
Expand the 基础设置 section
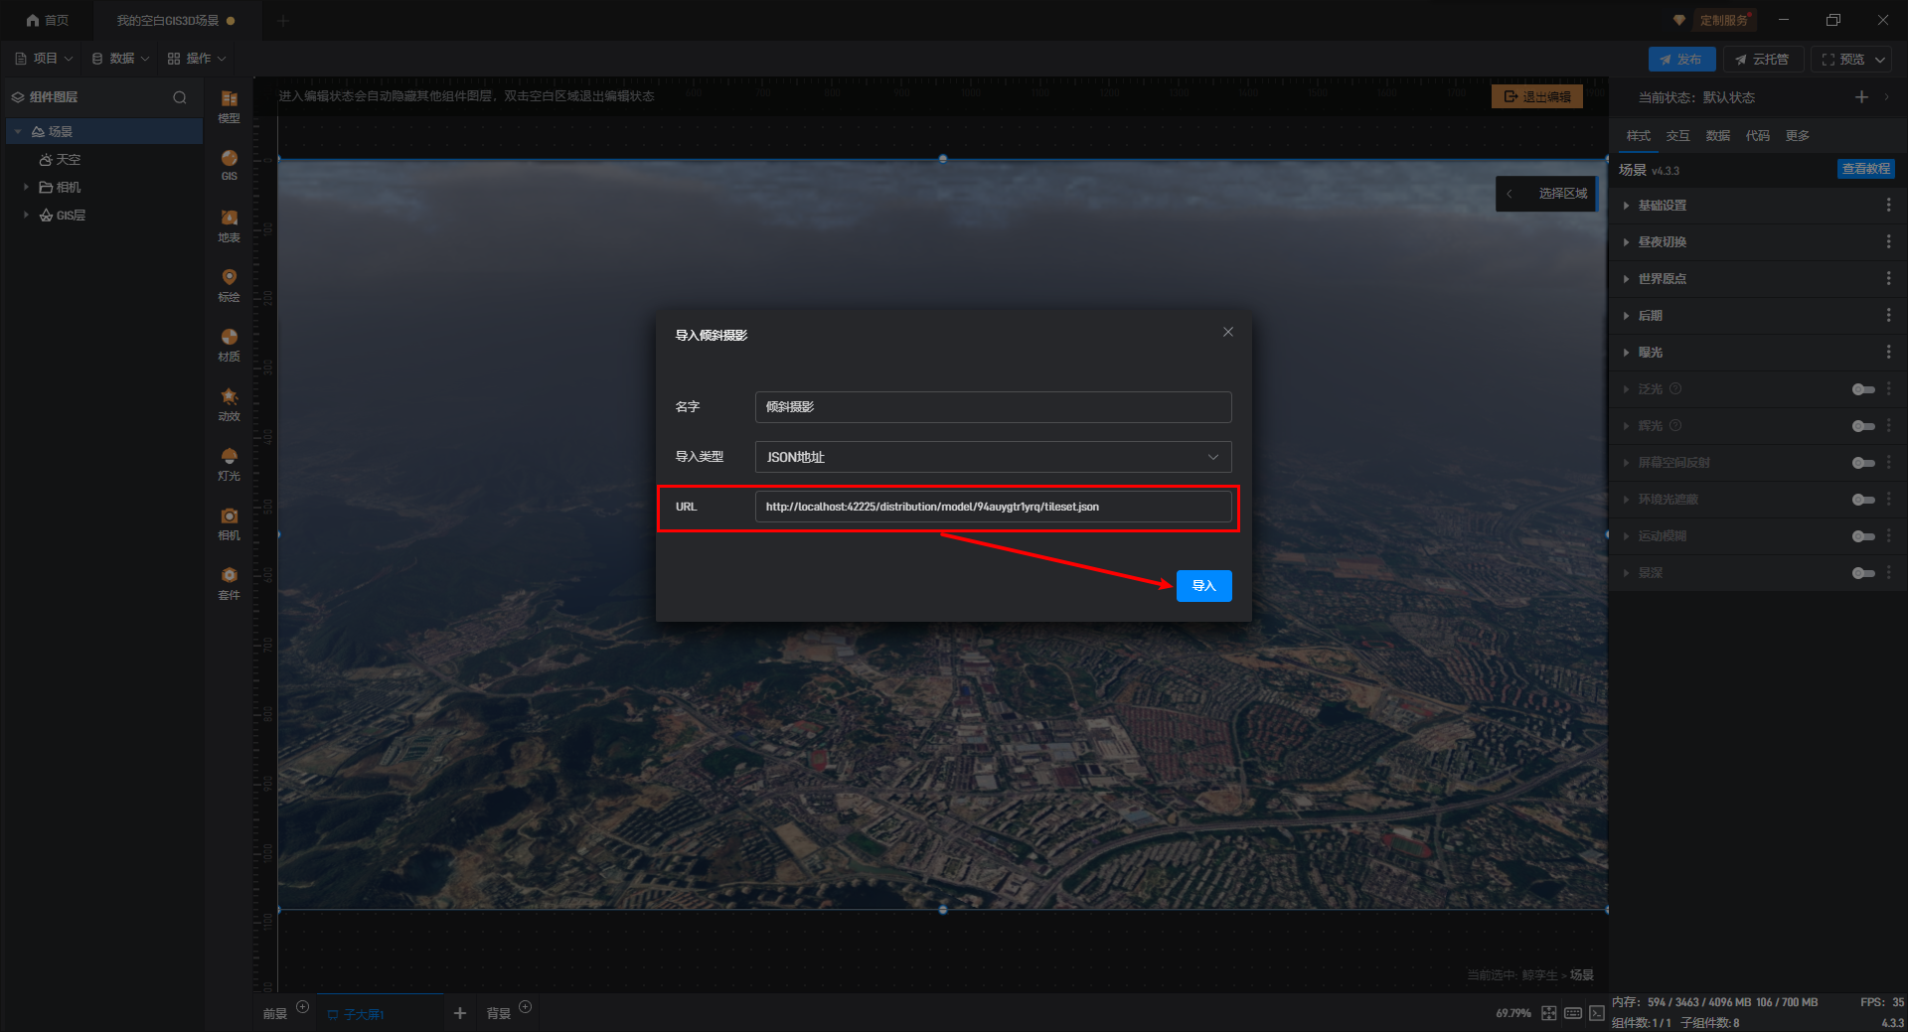tap(1662, 206)
